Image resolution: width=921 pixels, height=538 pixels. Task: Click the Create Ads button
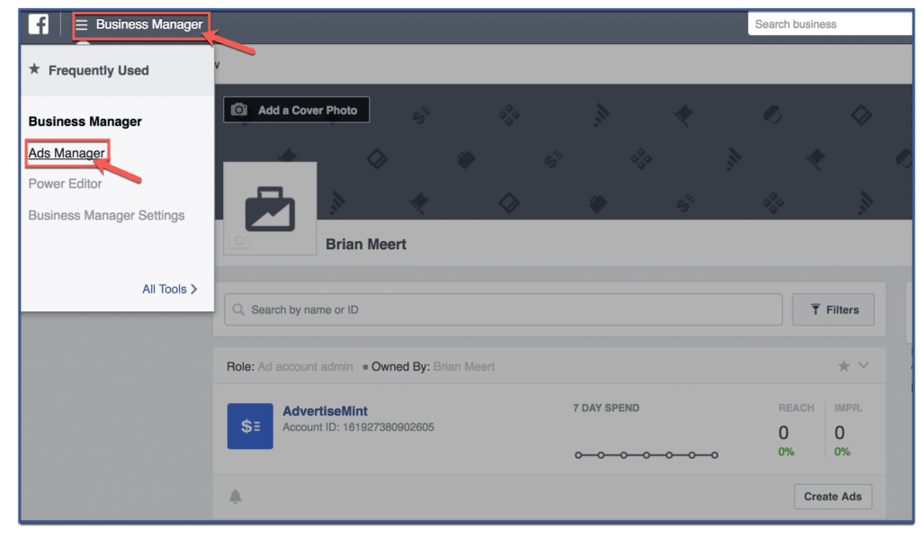[833, 497]
